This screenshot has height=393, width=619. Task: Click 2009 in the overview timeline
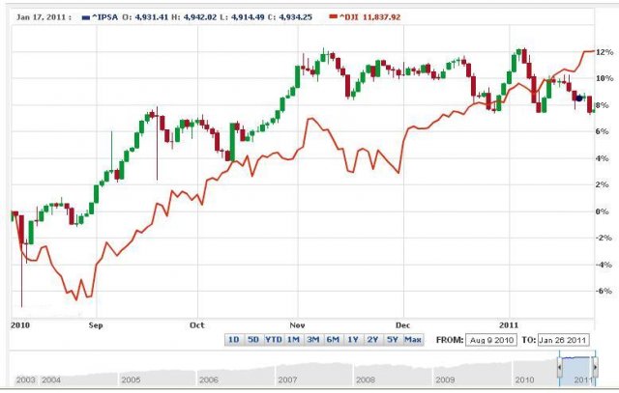445,380
